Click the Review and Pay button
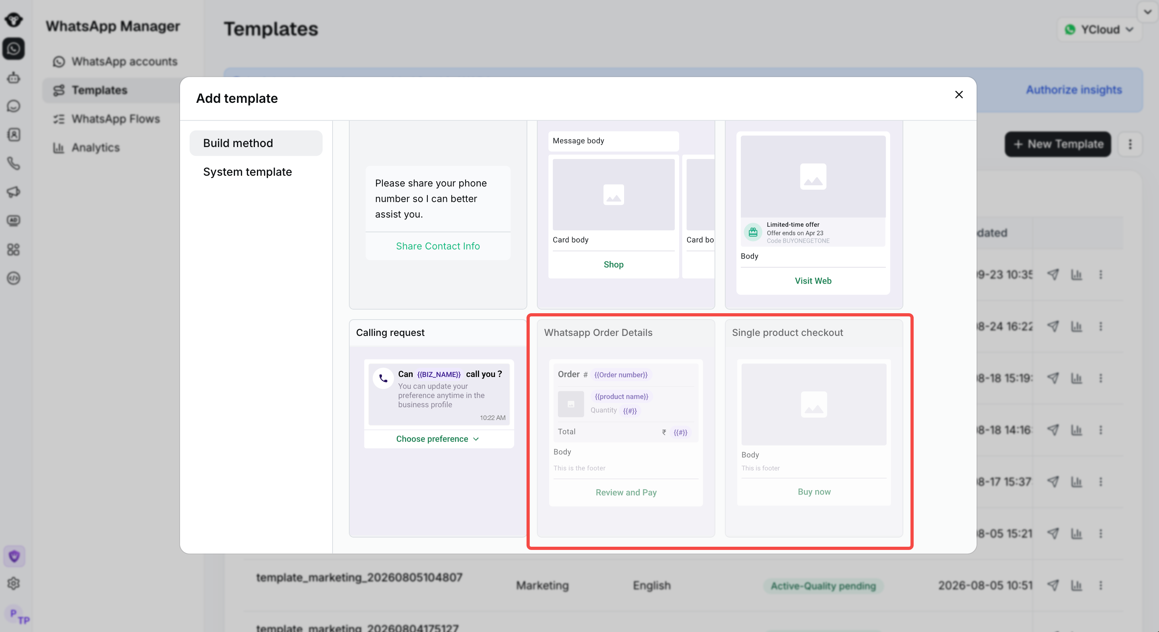The height and width of the screenshot is (632, 1159). pos(626,493)
